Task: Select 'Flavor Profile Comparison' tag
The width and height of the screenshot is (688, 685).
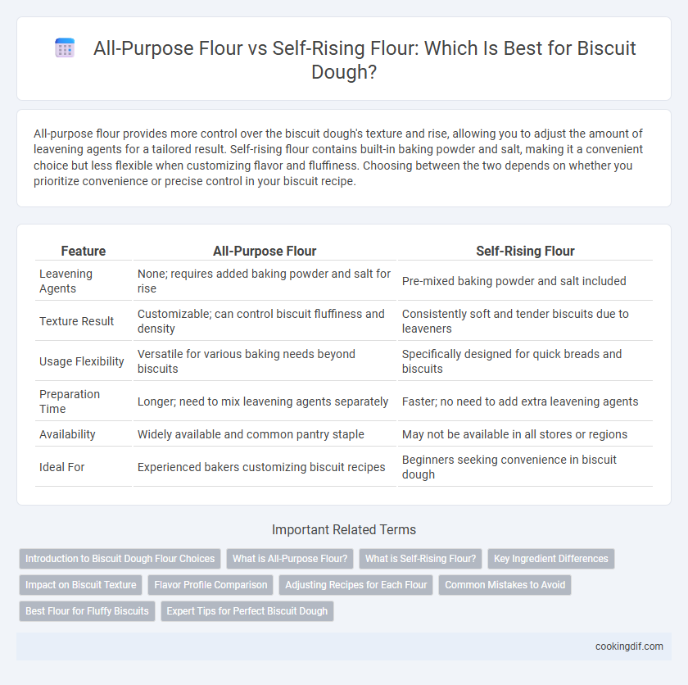Action: coord(210,585)
